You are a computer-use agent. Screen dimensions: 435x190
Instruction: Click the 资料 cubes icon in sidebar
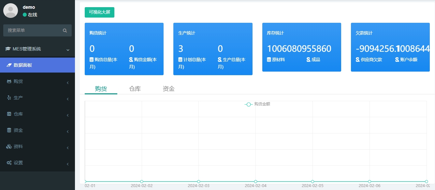coord(9,147)
